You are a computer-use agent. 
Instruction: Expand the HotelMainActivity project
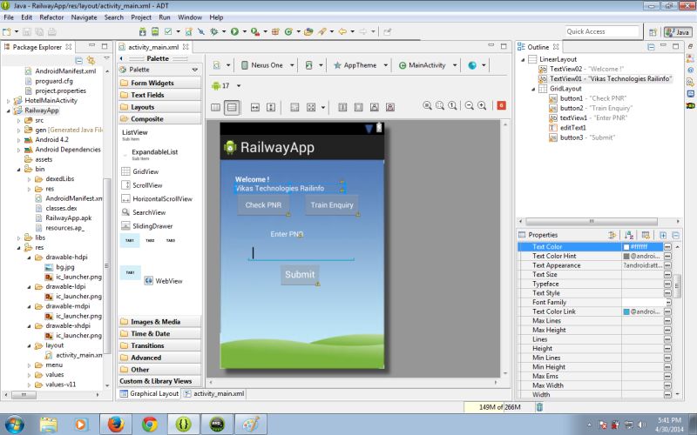tap(8, 101)
